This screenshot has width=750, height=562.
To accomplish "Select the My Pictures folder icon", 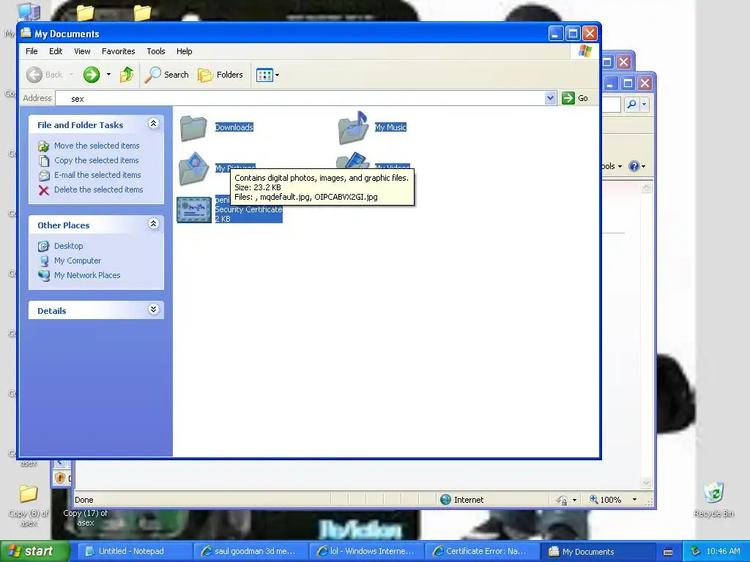I will point(193,169).
